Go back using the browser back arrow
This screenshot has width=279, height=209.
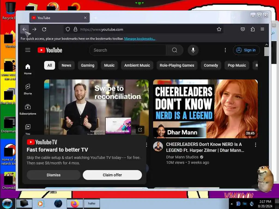coord(25,29)
